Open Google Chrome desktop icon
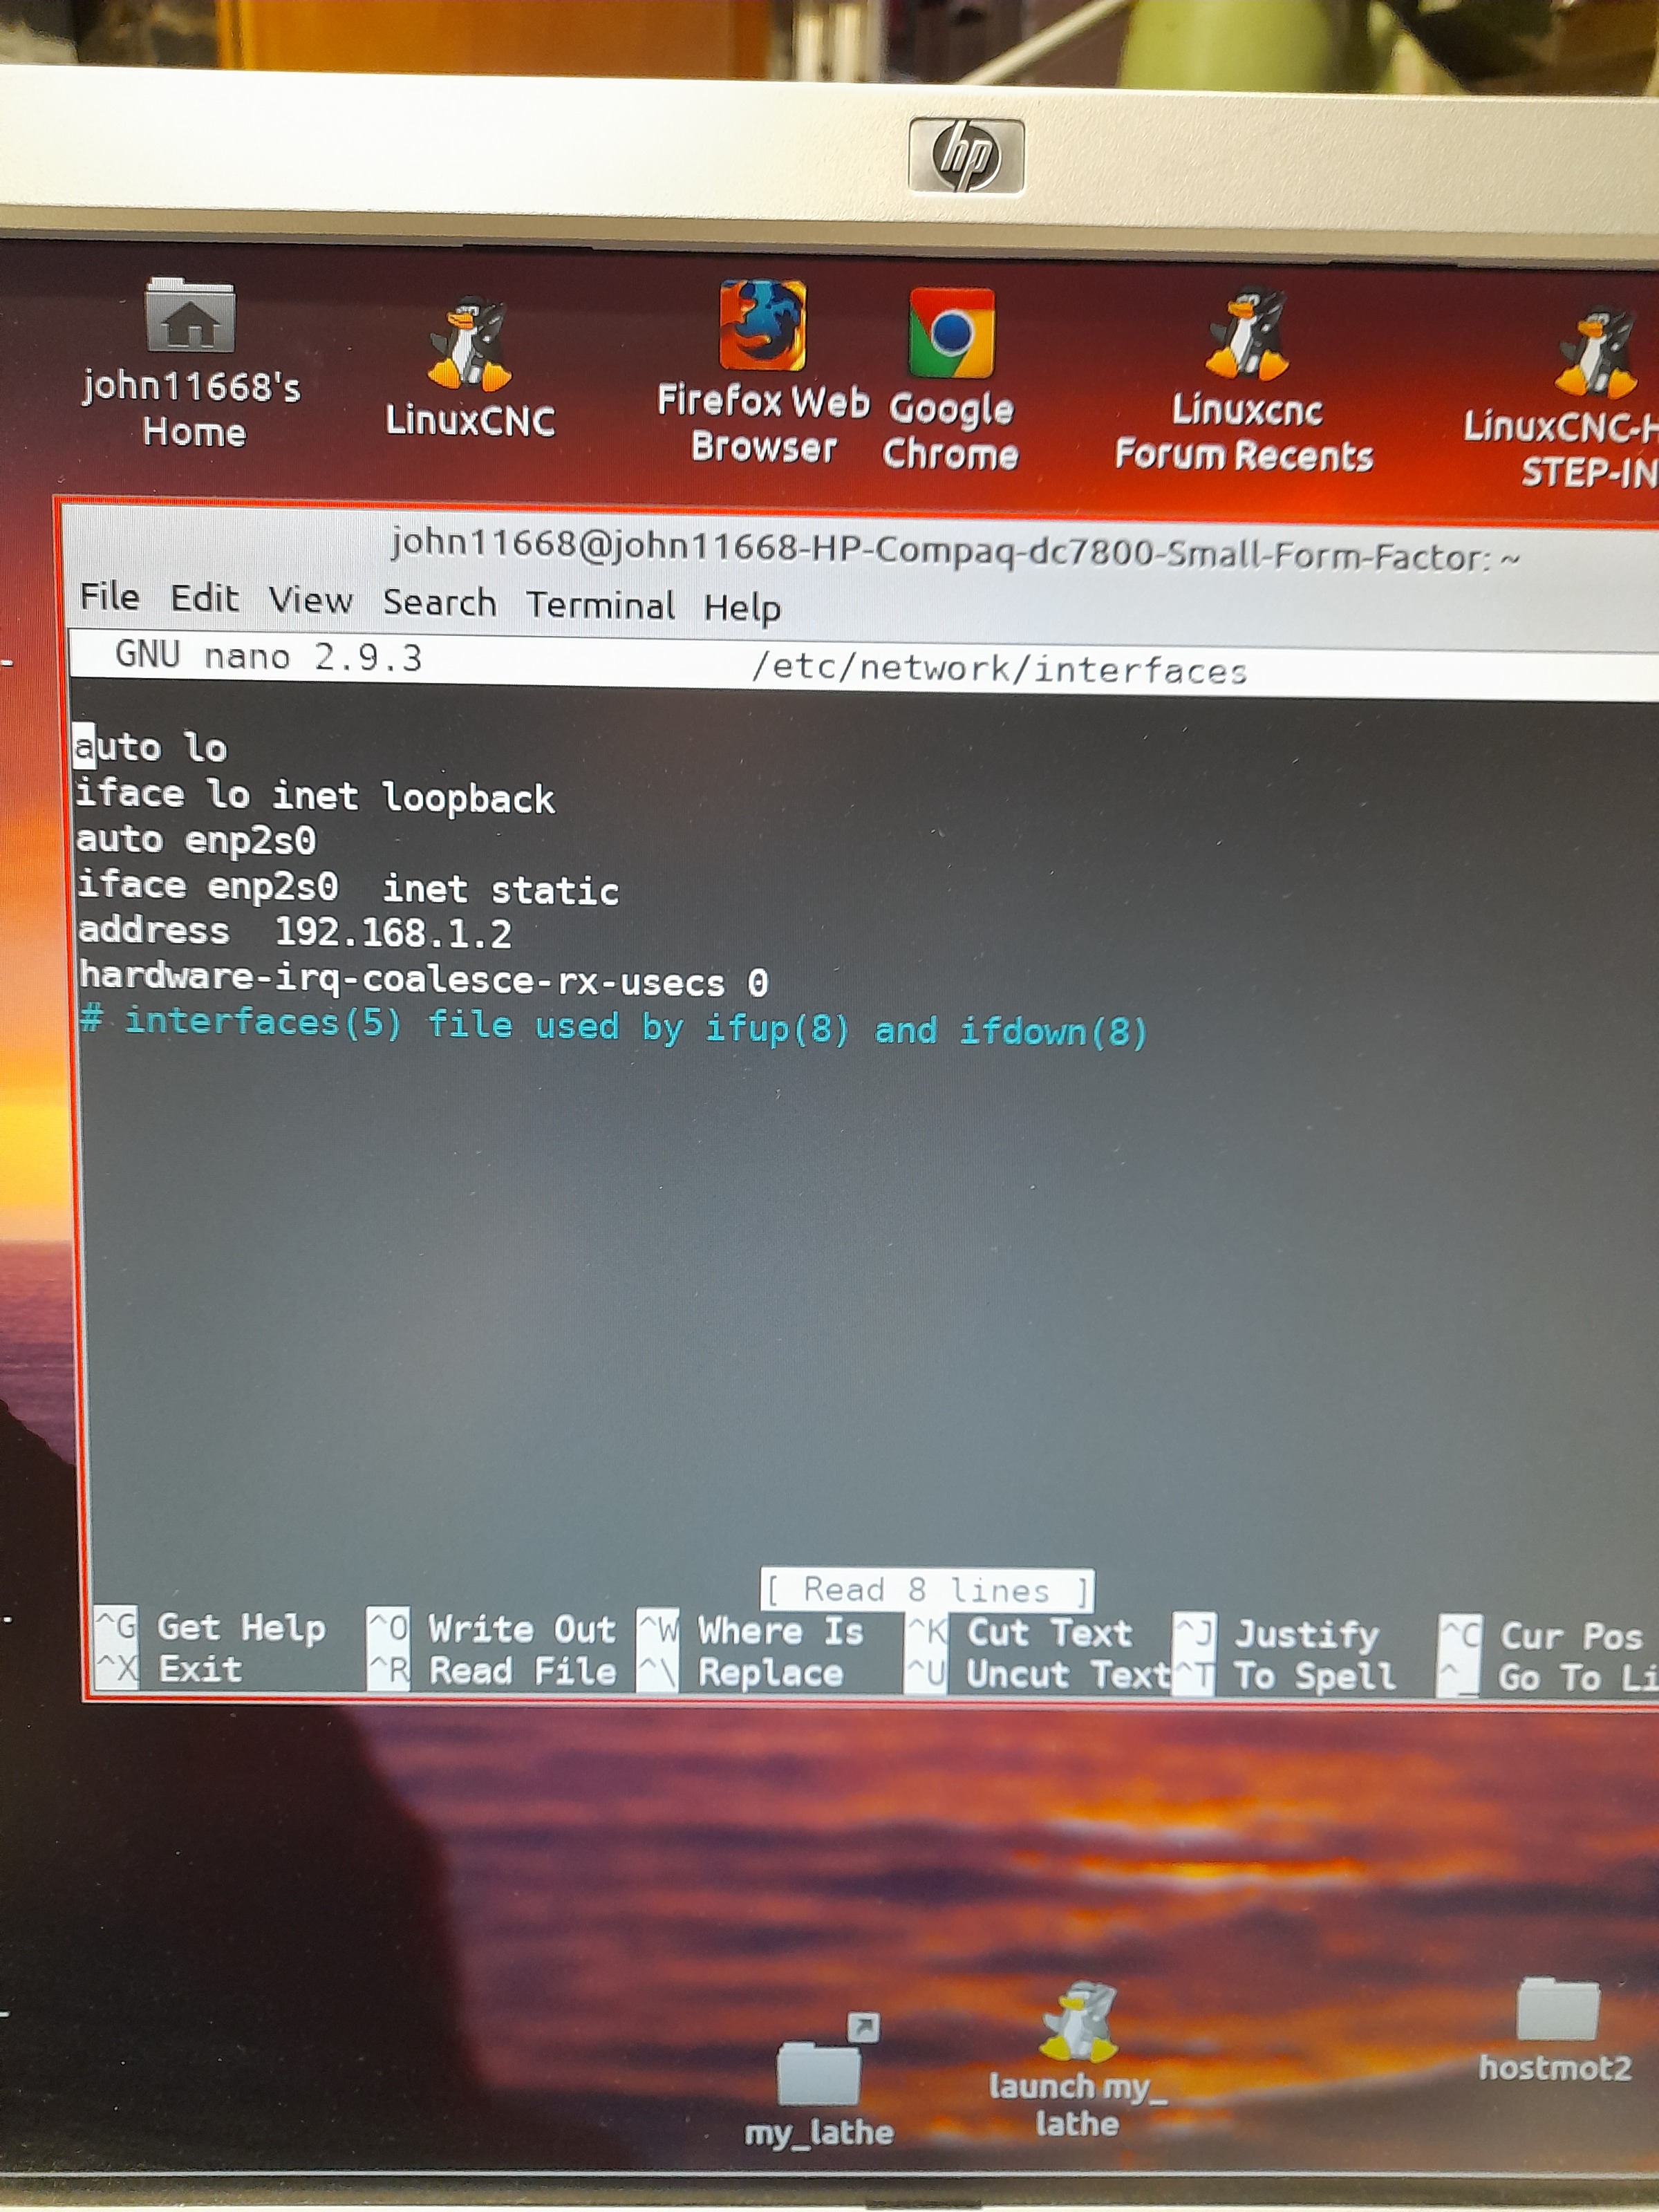Screen dimensions: 1659x2212 (x=951, y=333)
